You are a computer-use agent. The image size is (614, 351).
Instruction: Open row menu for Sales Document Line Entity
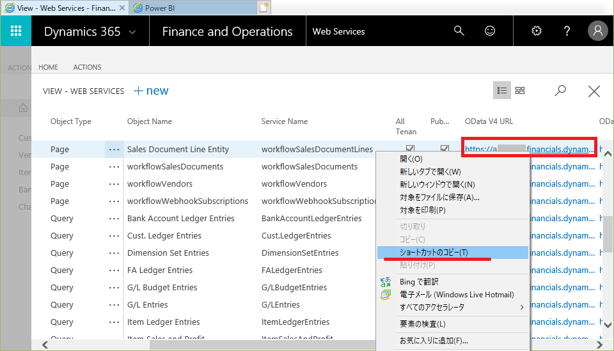point(114,150)
